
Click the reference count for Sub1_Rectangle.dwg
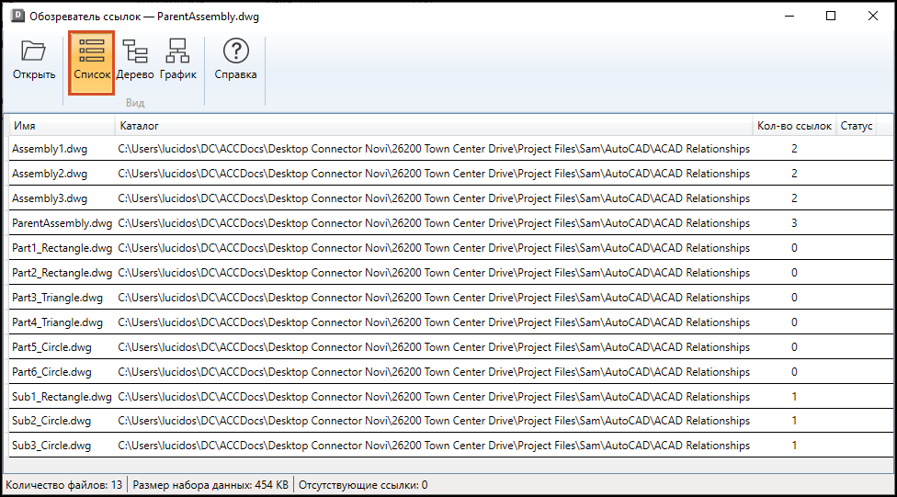(794, 397)
